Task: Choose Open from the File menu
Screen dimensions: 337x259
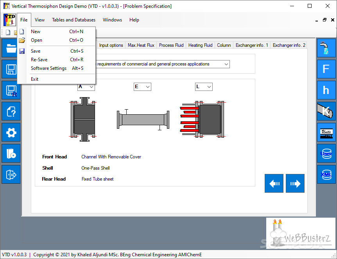Action: point(57,40)
